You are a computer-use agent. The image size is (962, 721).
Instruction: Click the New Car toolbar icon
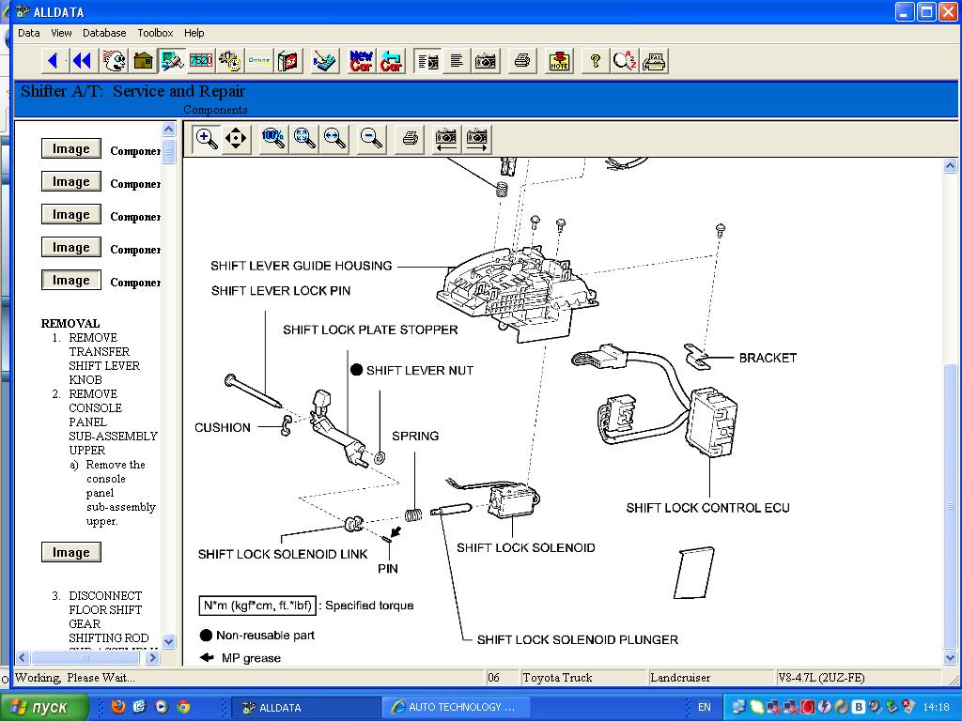[x=362, y=61]
